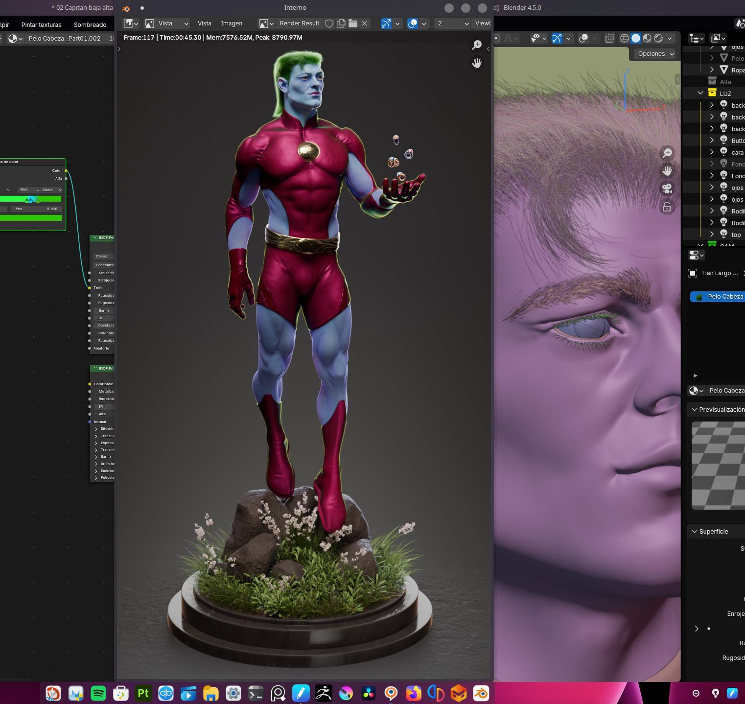Image resolution: width=745 pixels, height=704 pixels.
Task: Open the Opciones dropdown in the 3D viewport
Action: click(x=654, y=54)
